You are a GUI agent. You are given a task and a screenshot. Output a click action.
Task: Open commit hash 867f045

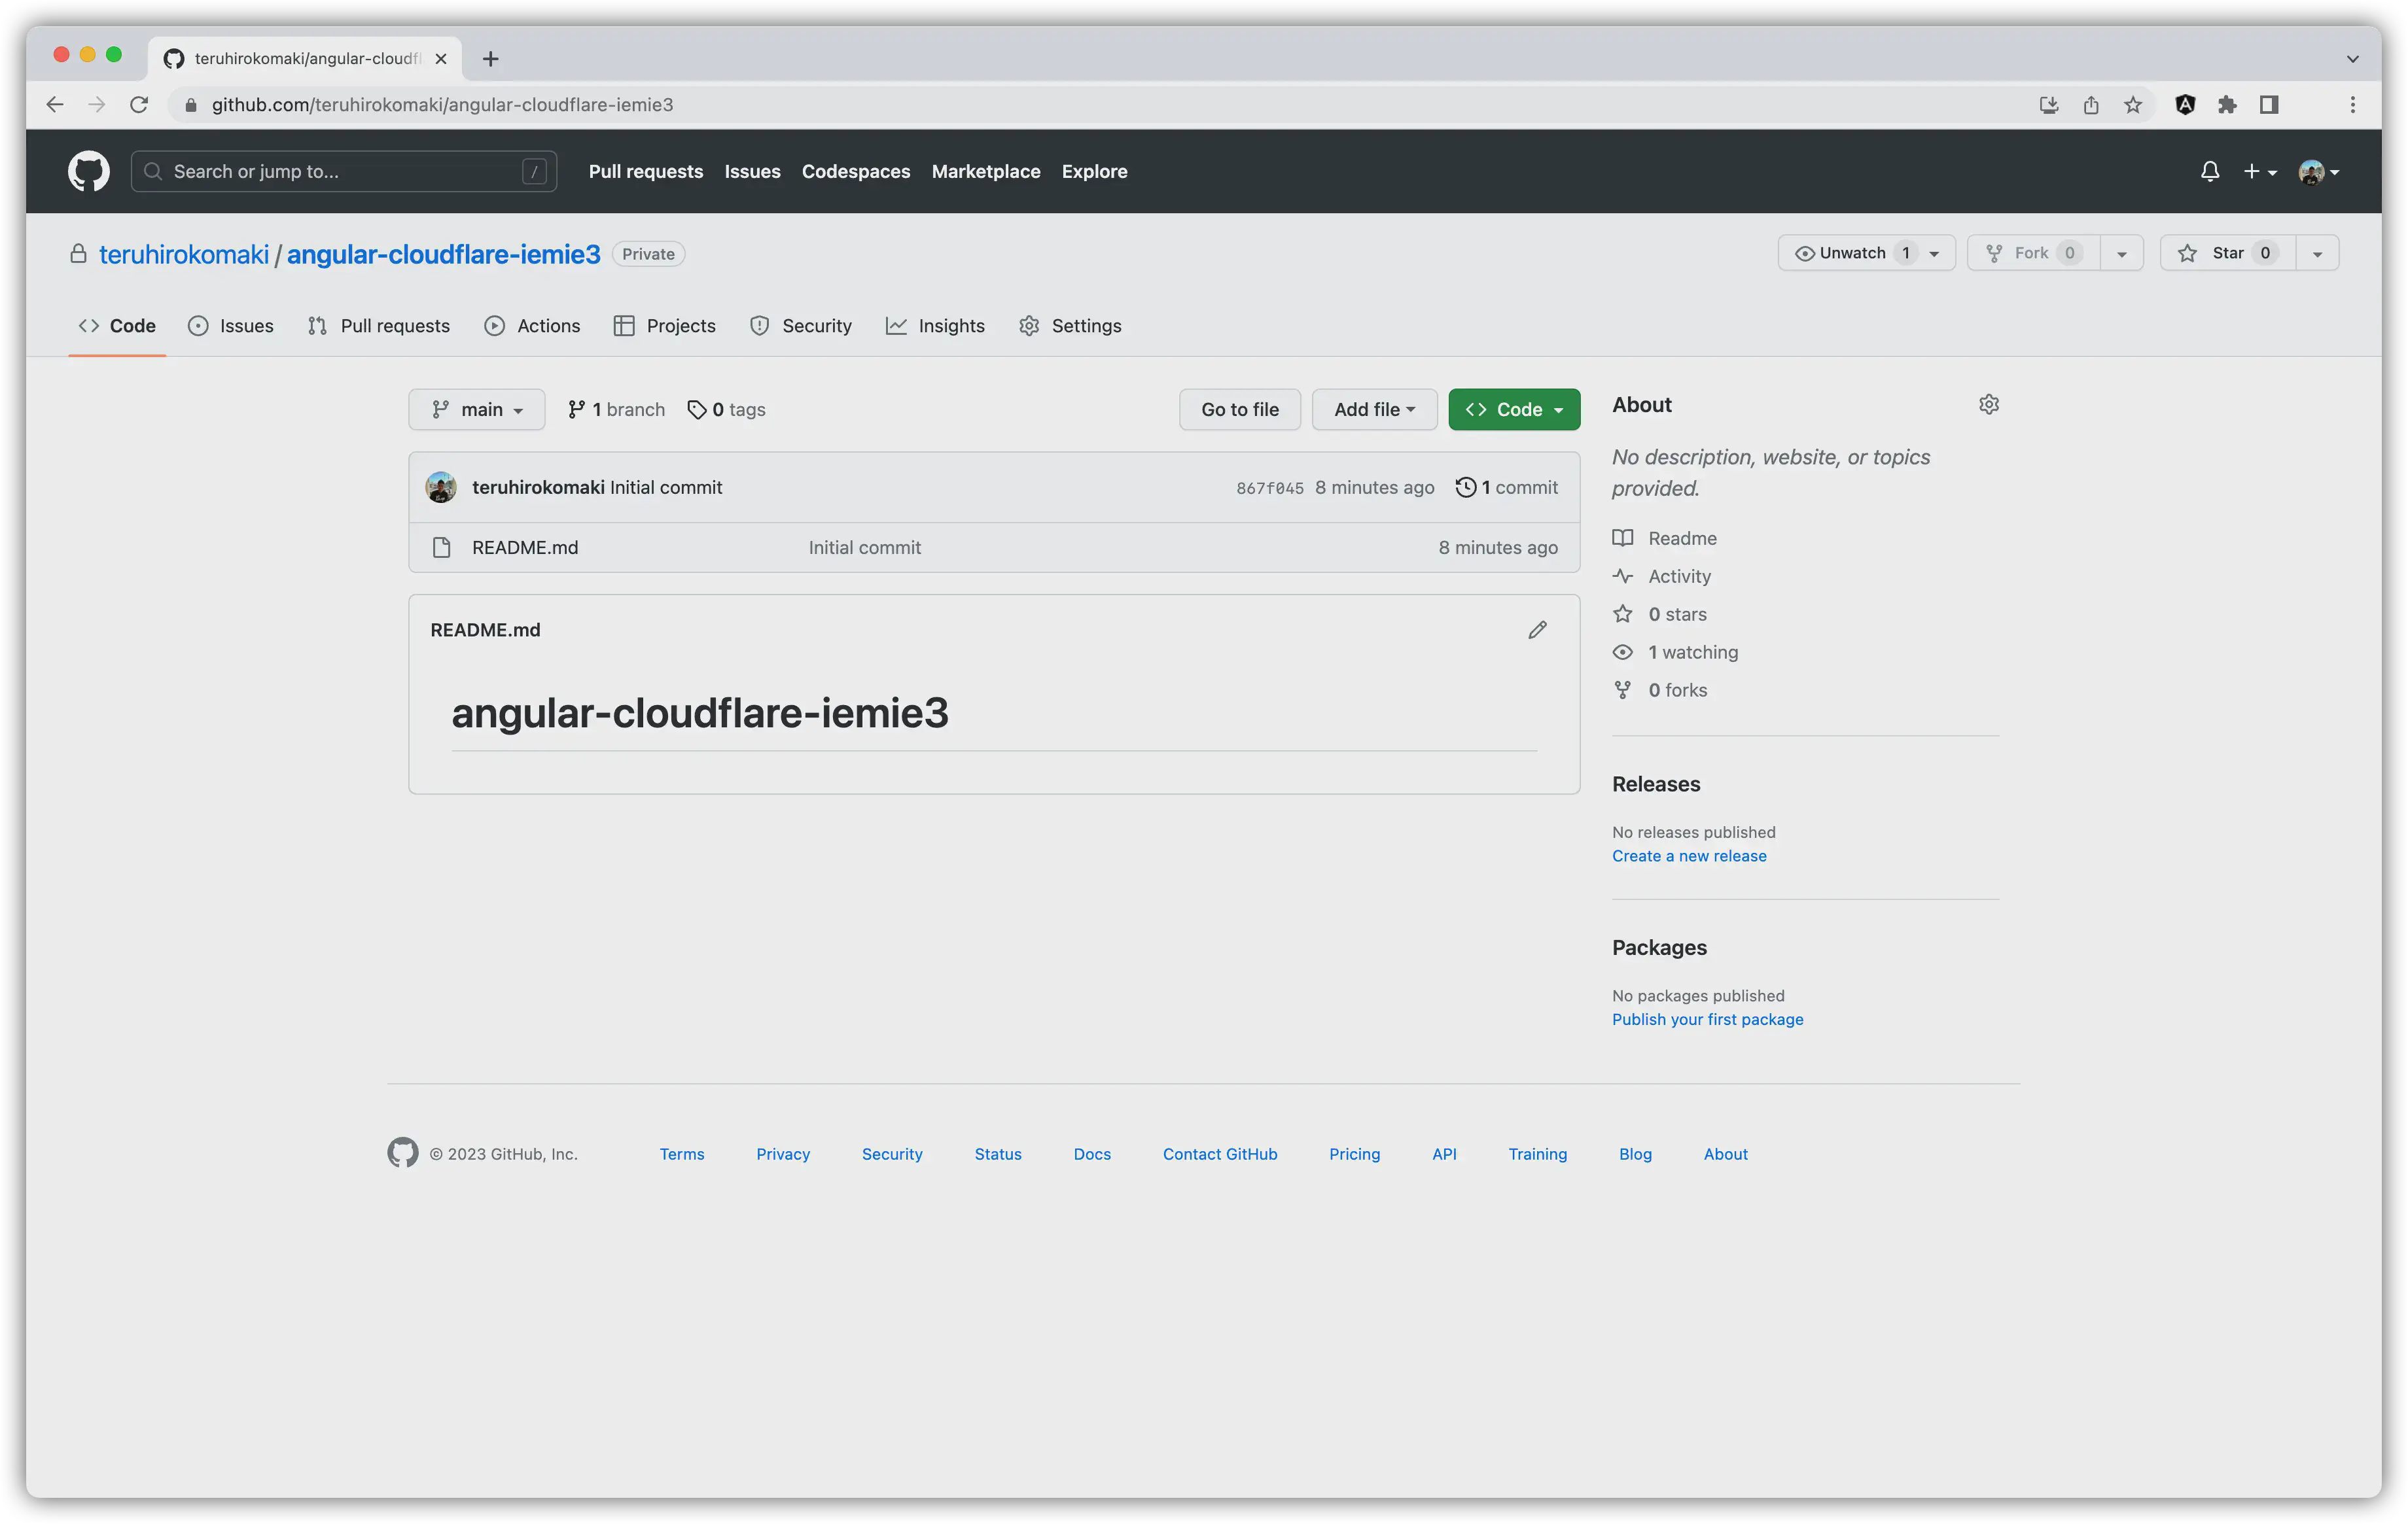tap(1269, 488)
